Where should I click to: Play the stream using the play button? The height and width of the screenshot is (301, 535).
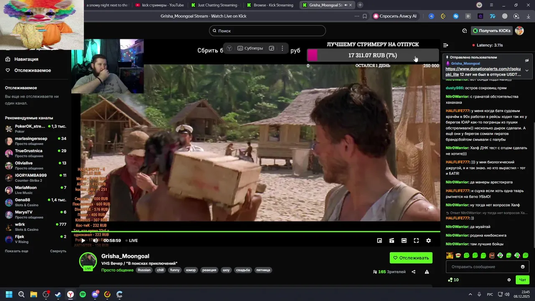click(x=83, y=240)
